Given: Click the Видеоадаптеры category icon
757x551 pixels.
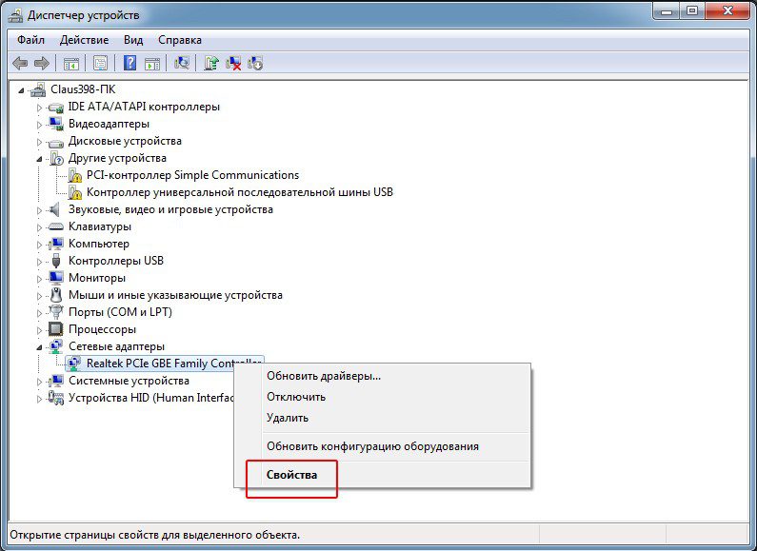Looking at the screenshot, I should pyautogui.click(x=56, y=124).
